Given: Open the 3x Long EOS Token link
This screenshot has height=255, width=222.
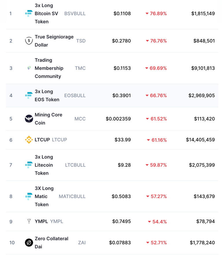Looking at the screenshot, I should [x=47, y=95].
